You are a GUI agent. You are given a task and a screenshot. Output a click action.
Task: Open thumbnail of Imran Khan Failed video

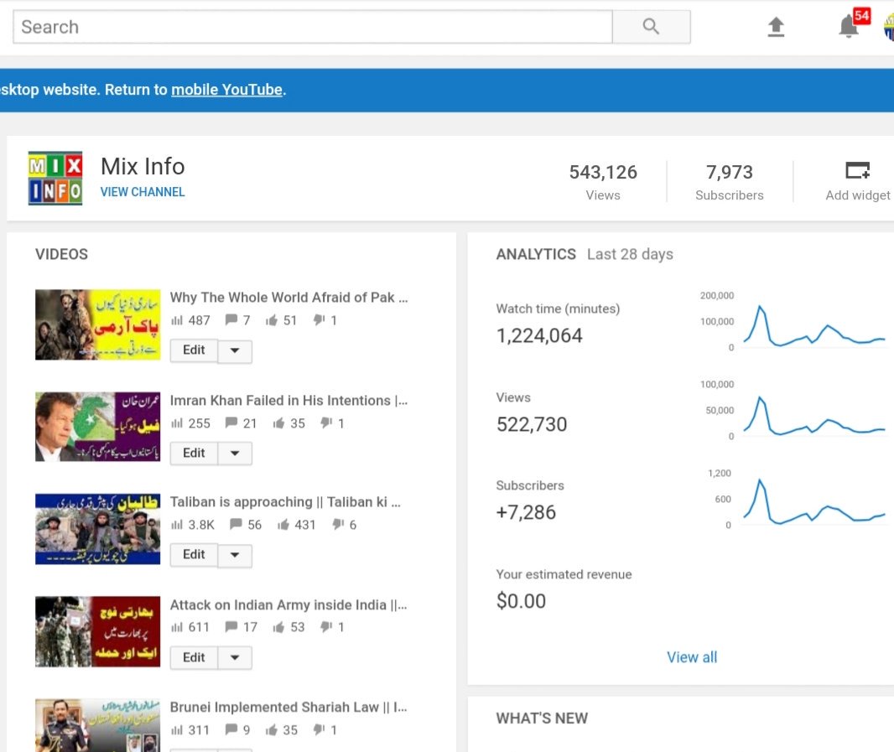[x=97, y=427]
